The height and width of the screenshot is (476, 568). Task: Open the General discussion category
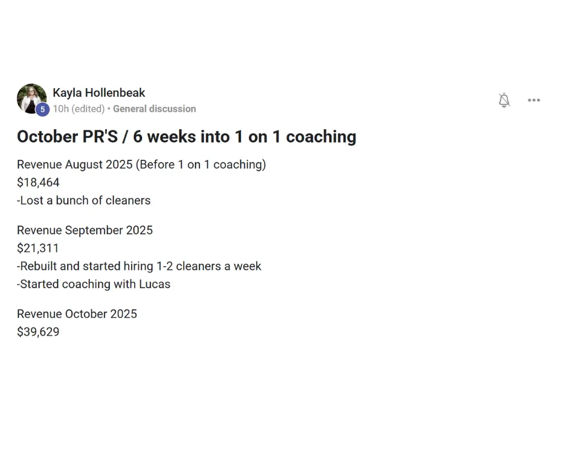pos(154,109)
